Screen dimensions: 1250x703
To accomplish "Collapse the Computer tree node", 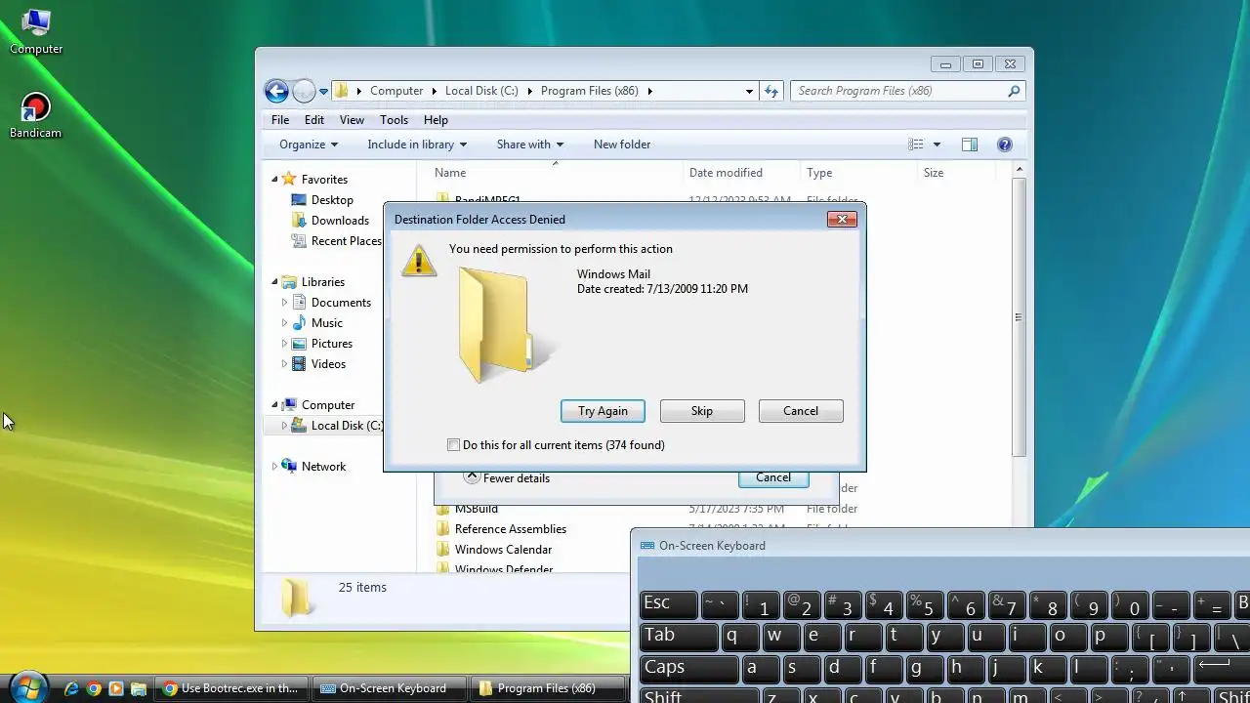I will point(274,405).
